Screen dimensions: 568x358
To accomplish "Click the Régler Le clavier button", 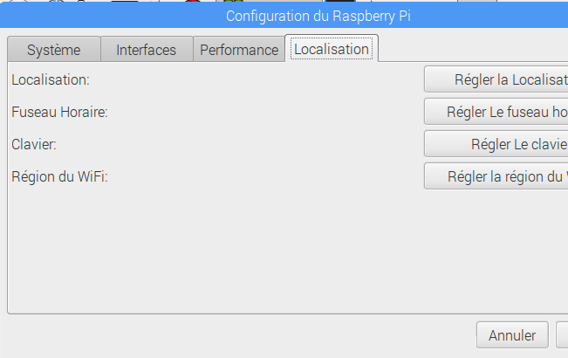I will [x=496, y=144].
